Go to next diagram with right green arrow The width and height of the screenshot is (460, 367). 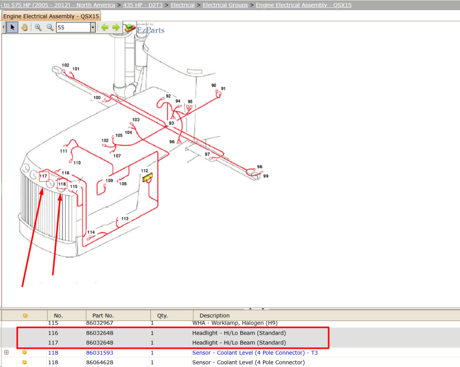click(x=116, y=27)
